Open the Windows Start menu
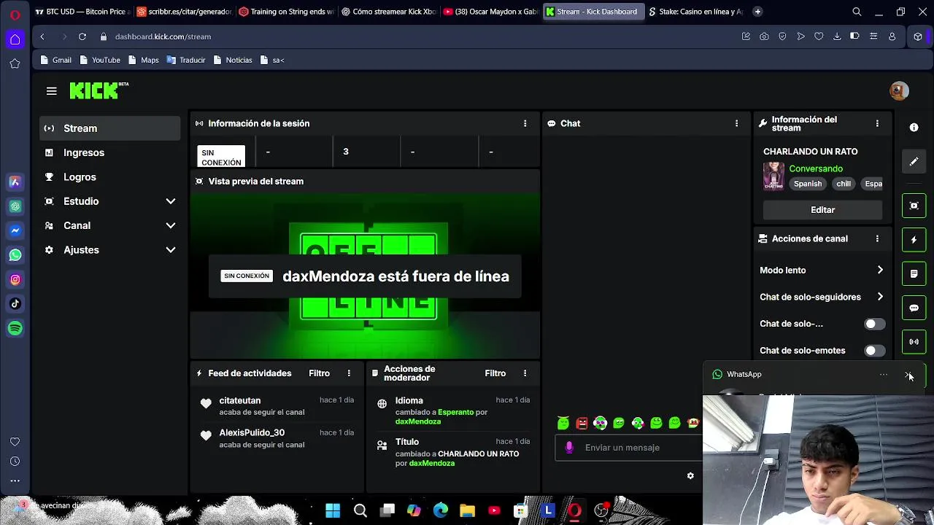 [333, 510]
